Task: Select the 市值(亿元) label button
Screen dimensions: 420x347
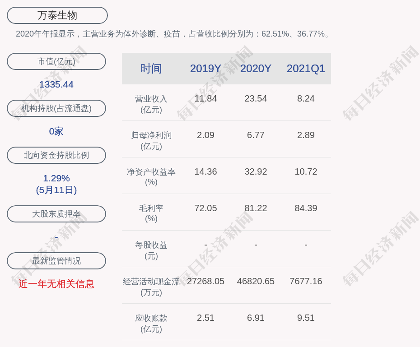Action: (x=56, y=61)
